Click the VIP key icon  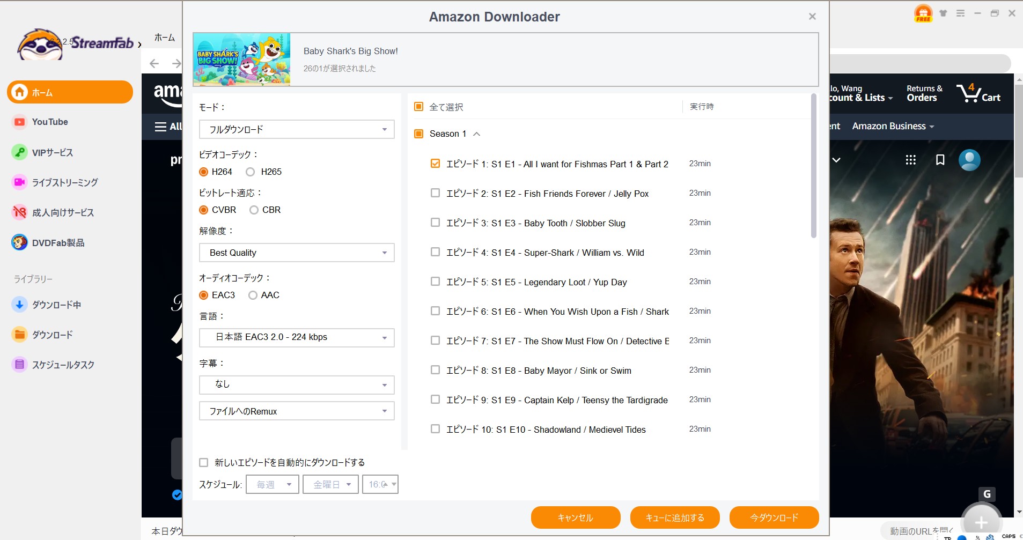[x=19, y=152]
